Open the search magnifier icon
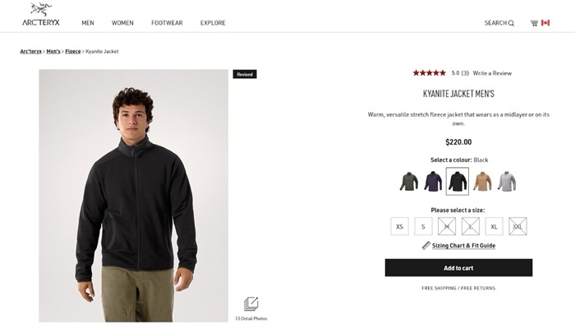575x329 pixels. click(x=511, y=23)
